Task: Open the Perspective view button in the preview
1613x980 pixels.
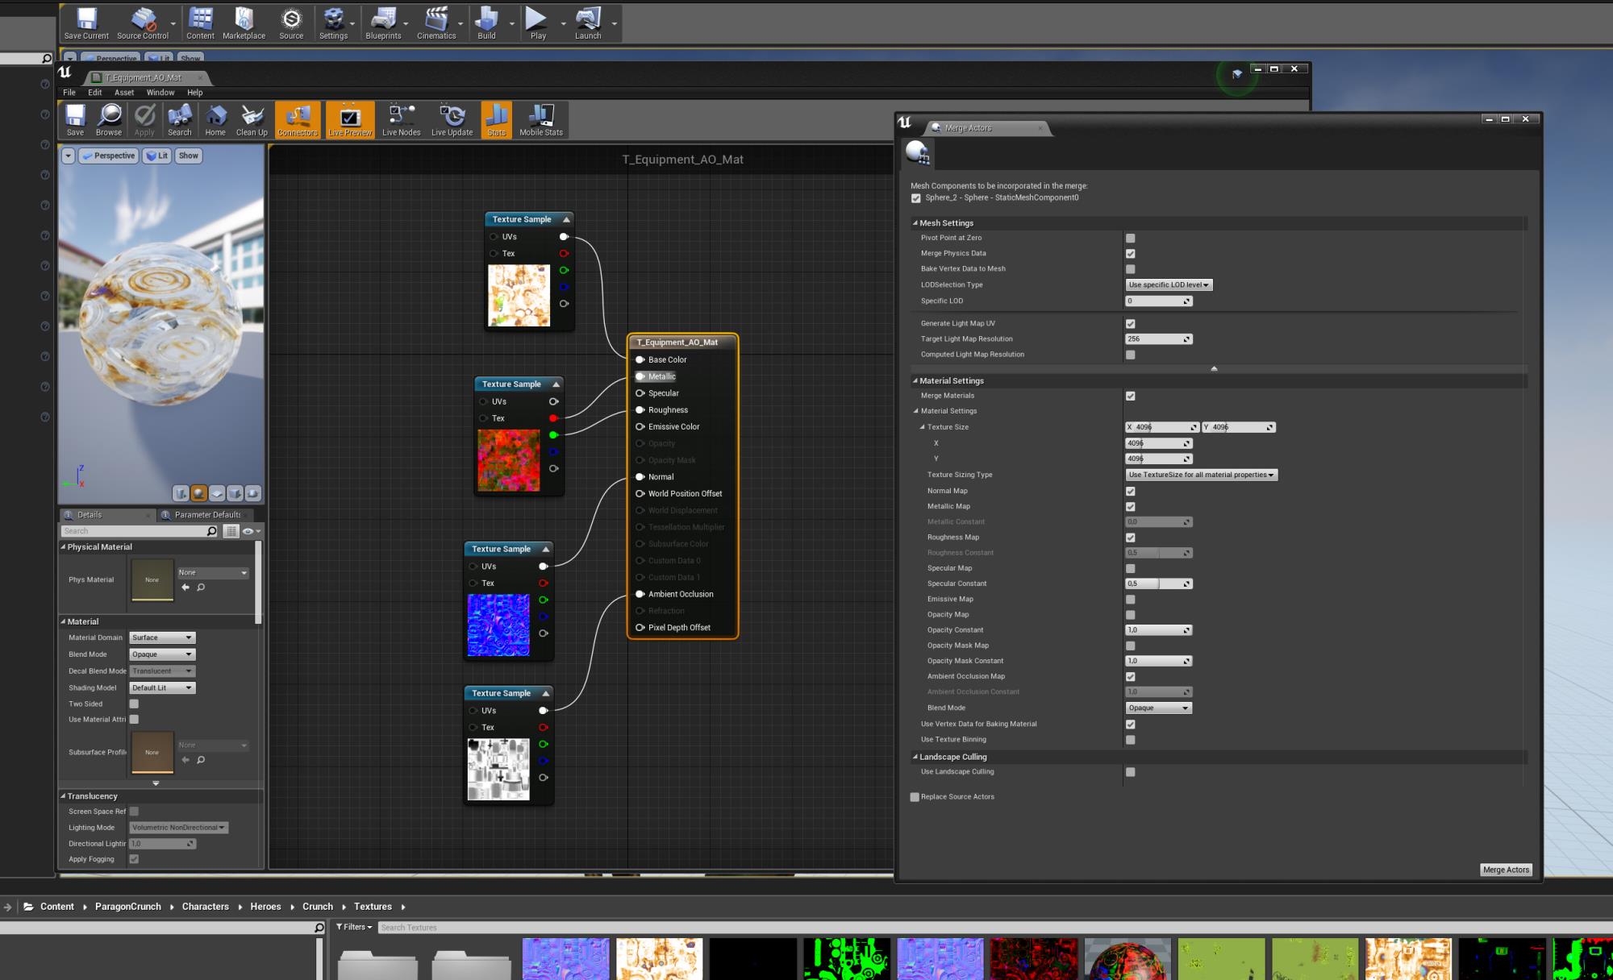Action: [109, 156]
